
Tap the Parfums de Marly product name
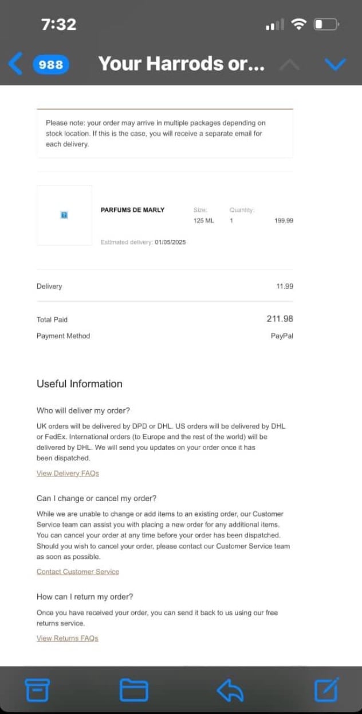[132, 210]
